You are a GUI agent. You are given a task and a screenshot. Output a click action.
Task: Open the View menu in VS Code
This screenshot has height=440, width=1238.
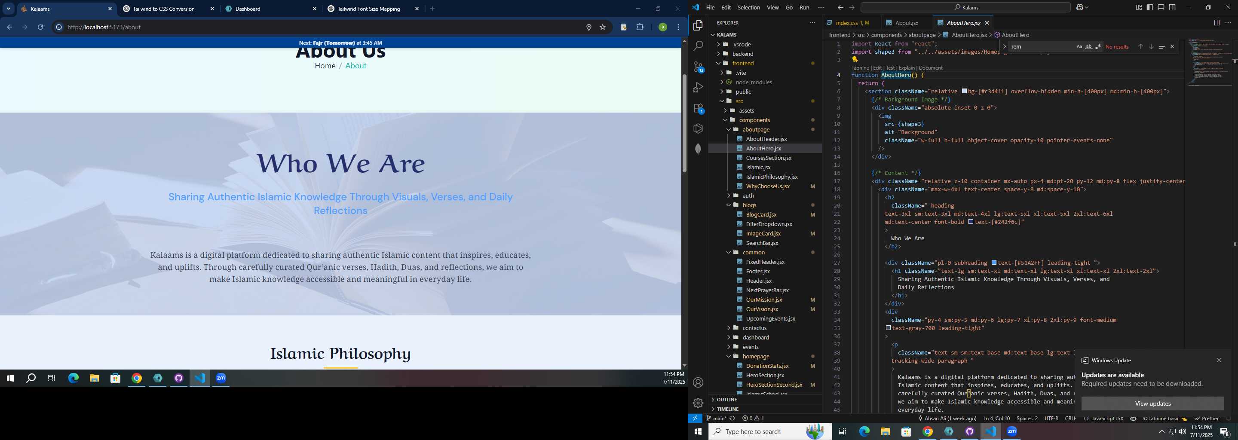pyautogui.click(x=772, y=8)
